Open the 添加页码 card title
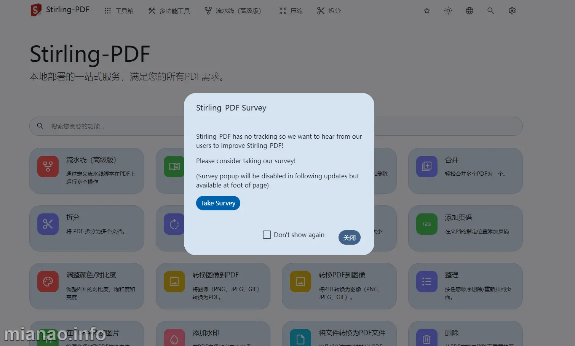This screenshot has width=575, height=346. coord(458,218)
